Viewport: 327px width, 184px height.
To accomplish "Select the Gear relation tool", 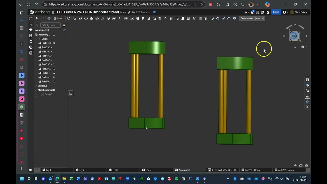I will [177, 18].
